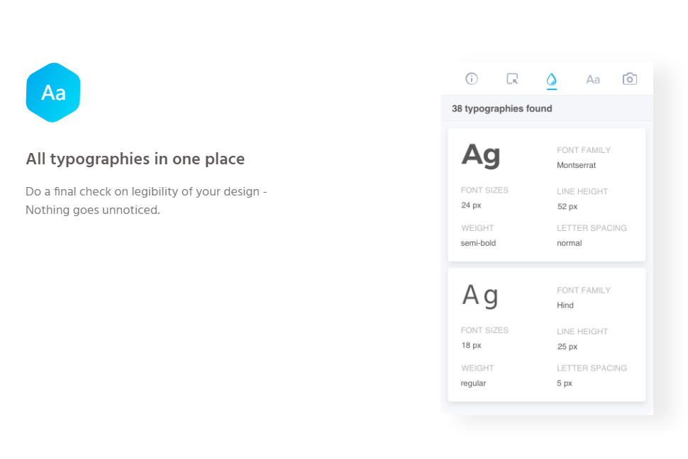Screen dimensions: 688x459
Task: Click the bold Montserrat Ag preview
Action: [481, 155]
